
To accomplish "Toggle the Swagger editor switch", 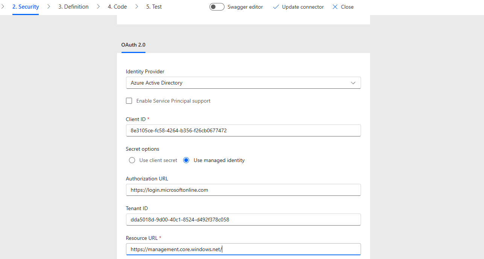I will (x=217, y=7).
